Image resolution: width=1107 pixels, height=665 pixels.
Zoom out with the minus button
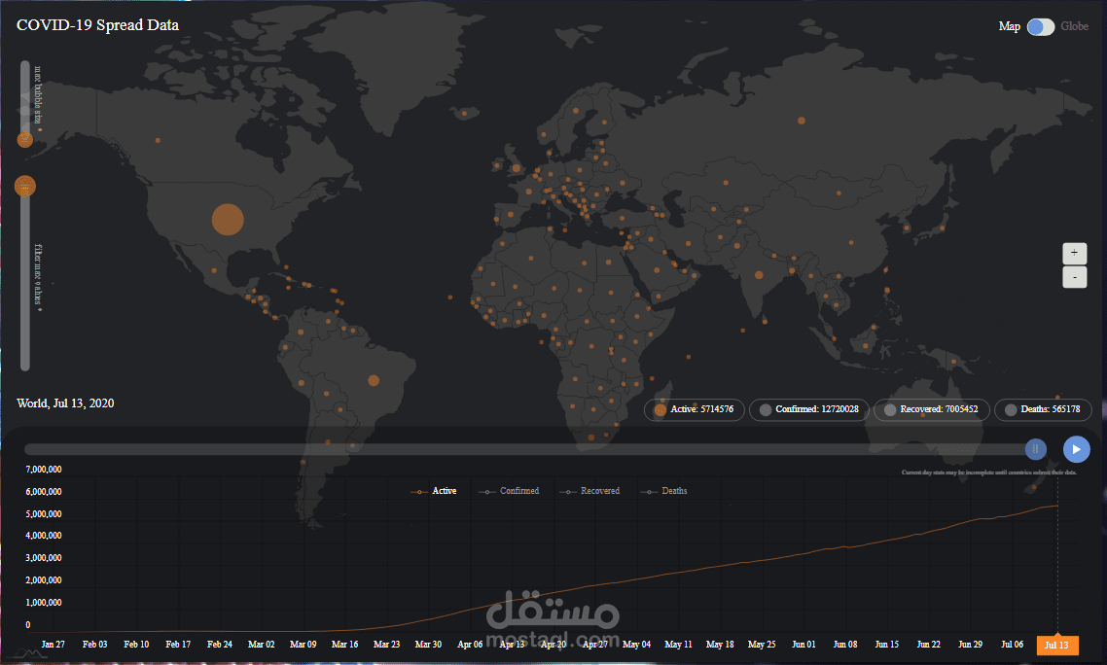pos(1075,277)
